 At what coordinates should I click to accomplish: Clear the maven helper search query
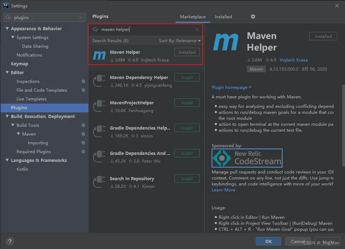tap(197, 30)
